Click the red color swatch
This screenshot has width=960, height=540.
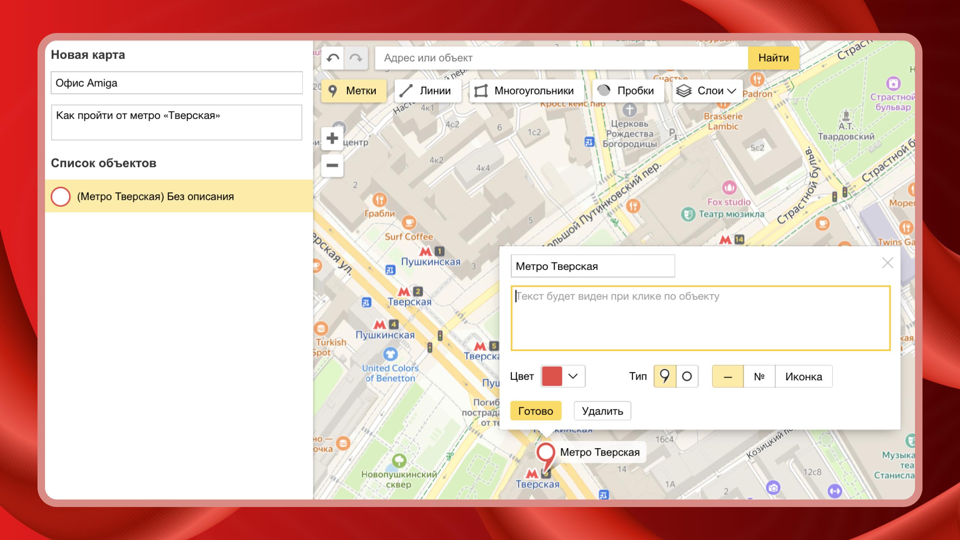[x=552, y=376]
